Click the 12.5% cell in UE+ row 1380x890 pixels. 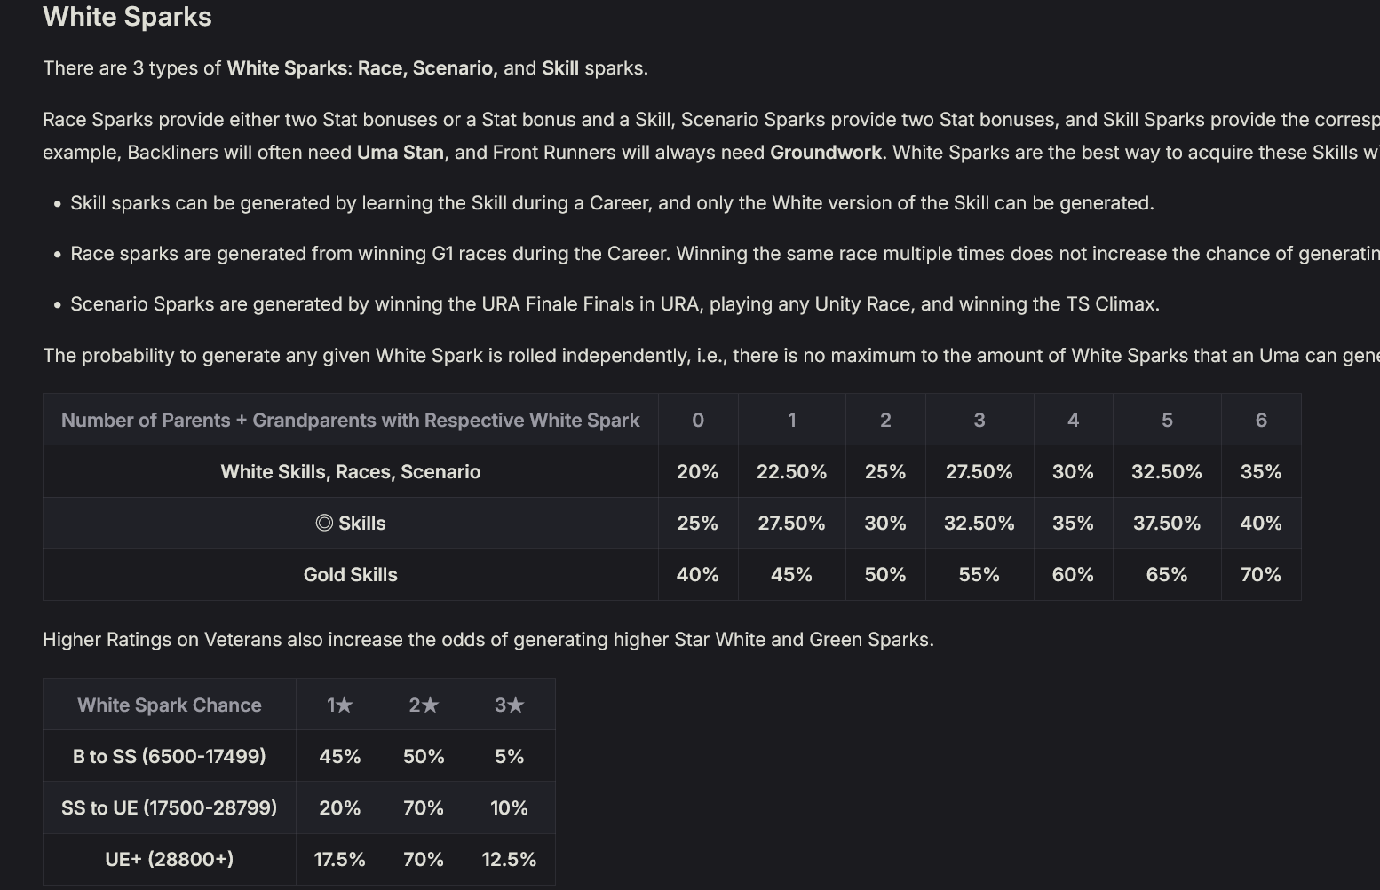click(x=509, y=859)
